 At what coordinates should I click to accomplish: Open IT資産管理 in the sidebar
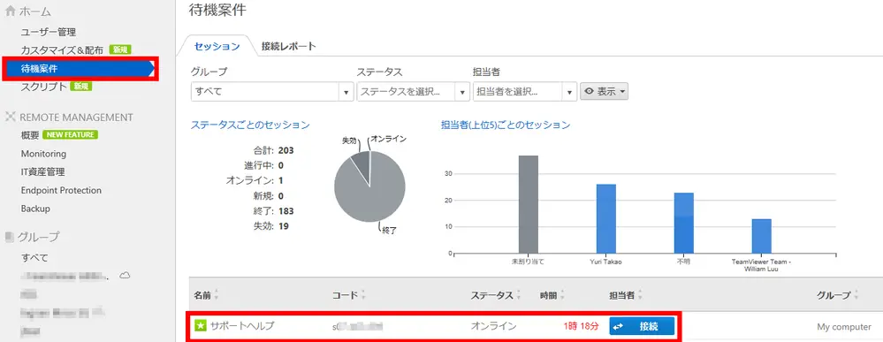(42, 171)
